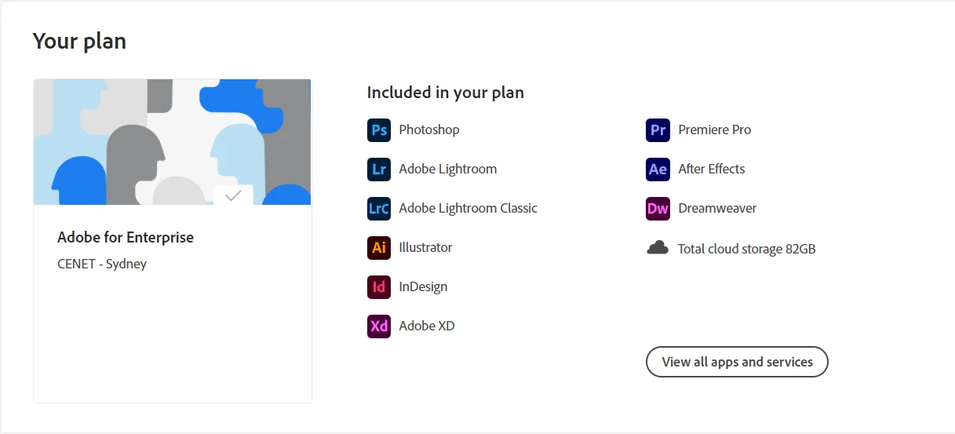This screenshot has height=434, width=955.
Task: Click the Photoshop label
Action: coord(429,129)
